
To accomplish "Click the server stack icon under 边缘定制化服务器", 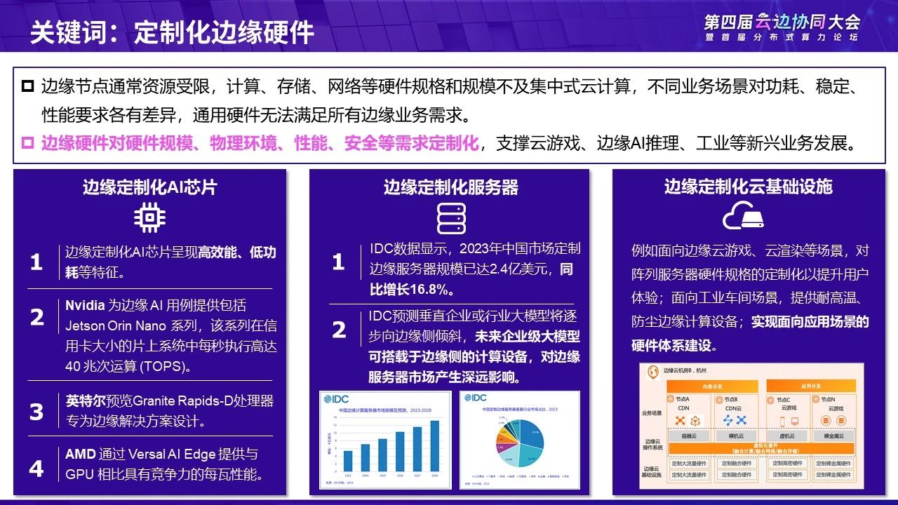I will click(451, 218).
